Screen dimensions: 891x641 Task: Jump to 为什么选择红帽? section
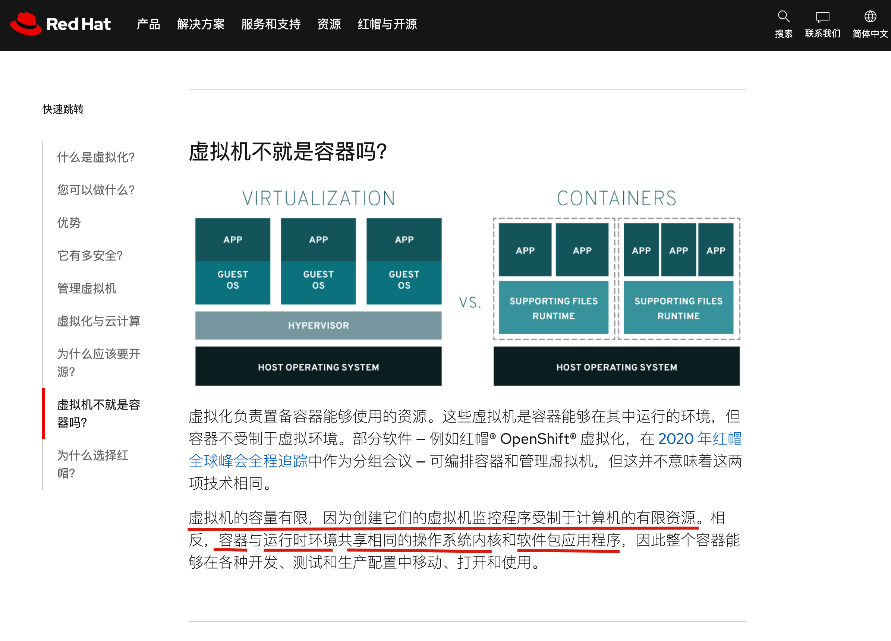[93, 464]
